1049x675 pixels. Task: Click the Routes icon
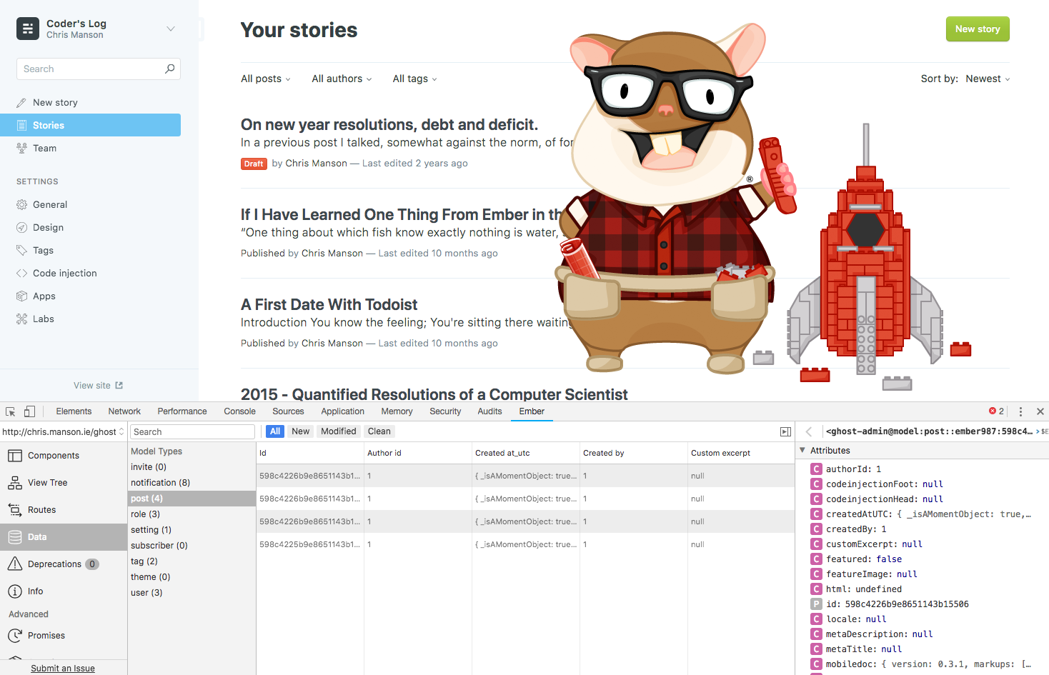[15, 510]
